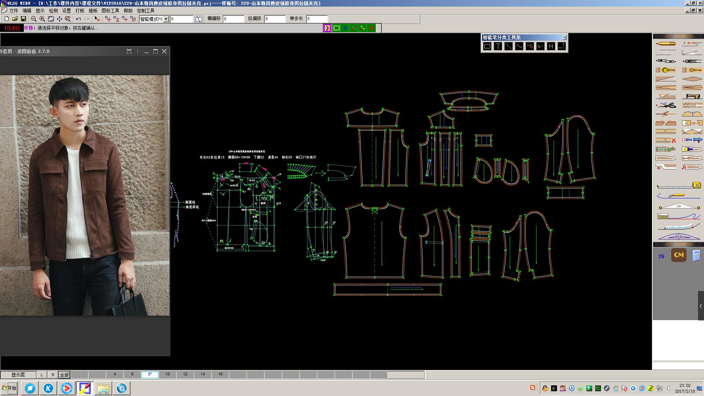This screenshot has height=396, width=704.
Task: Select the delete pointer tool with red X
Action: pyautogui.click(x=97, y=19)
